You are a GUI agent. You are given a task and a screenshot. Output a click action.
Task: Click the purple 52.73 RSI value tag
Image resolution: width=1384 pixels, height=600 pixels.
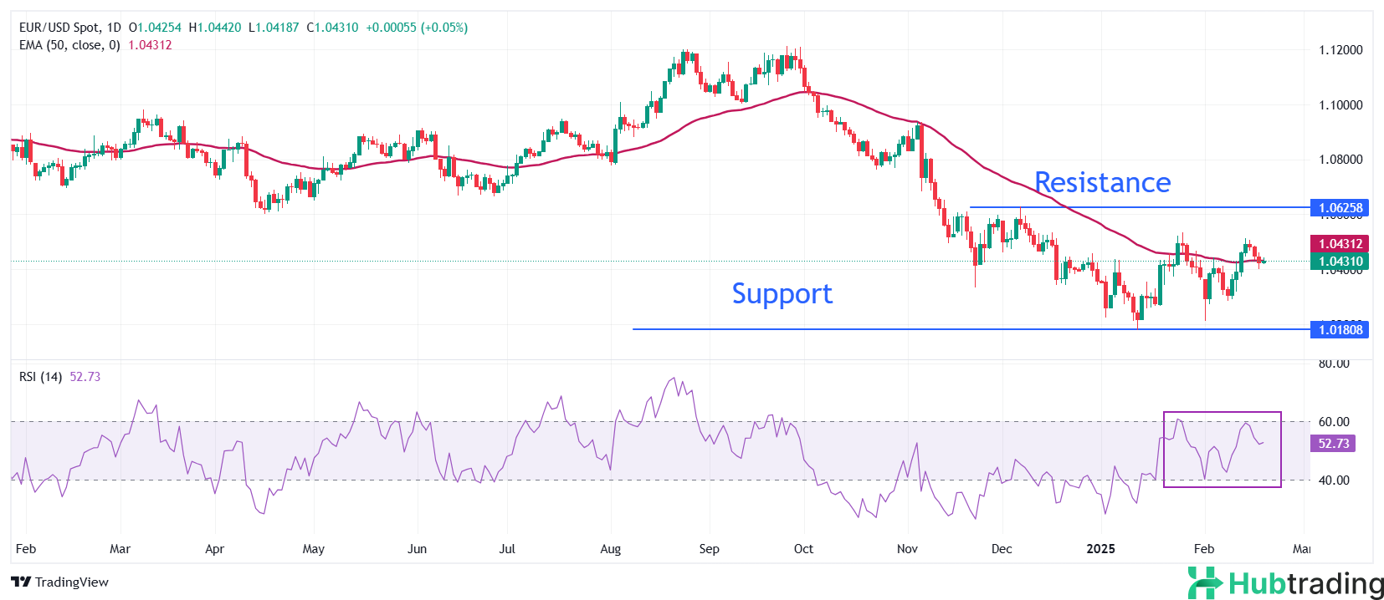(1333, 443)
